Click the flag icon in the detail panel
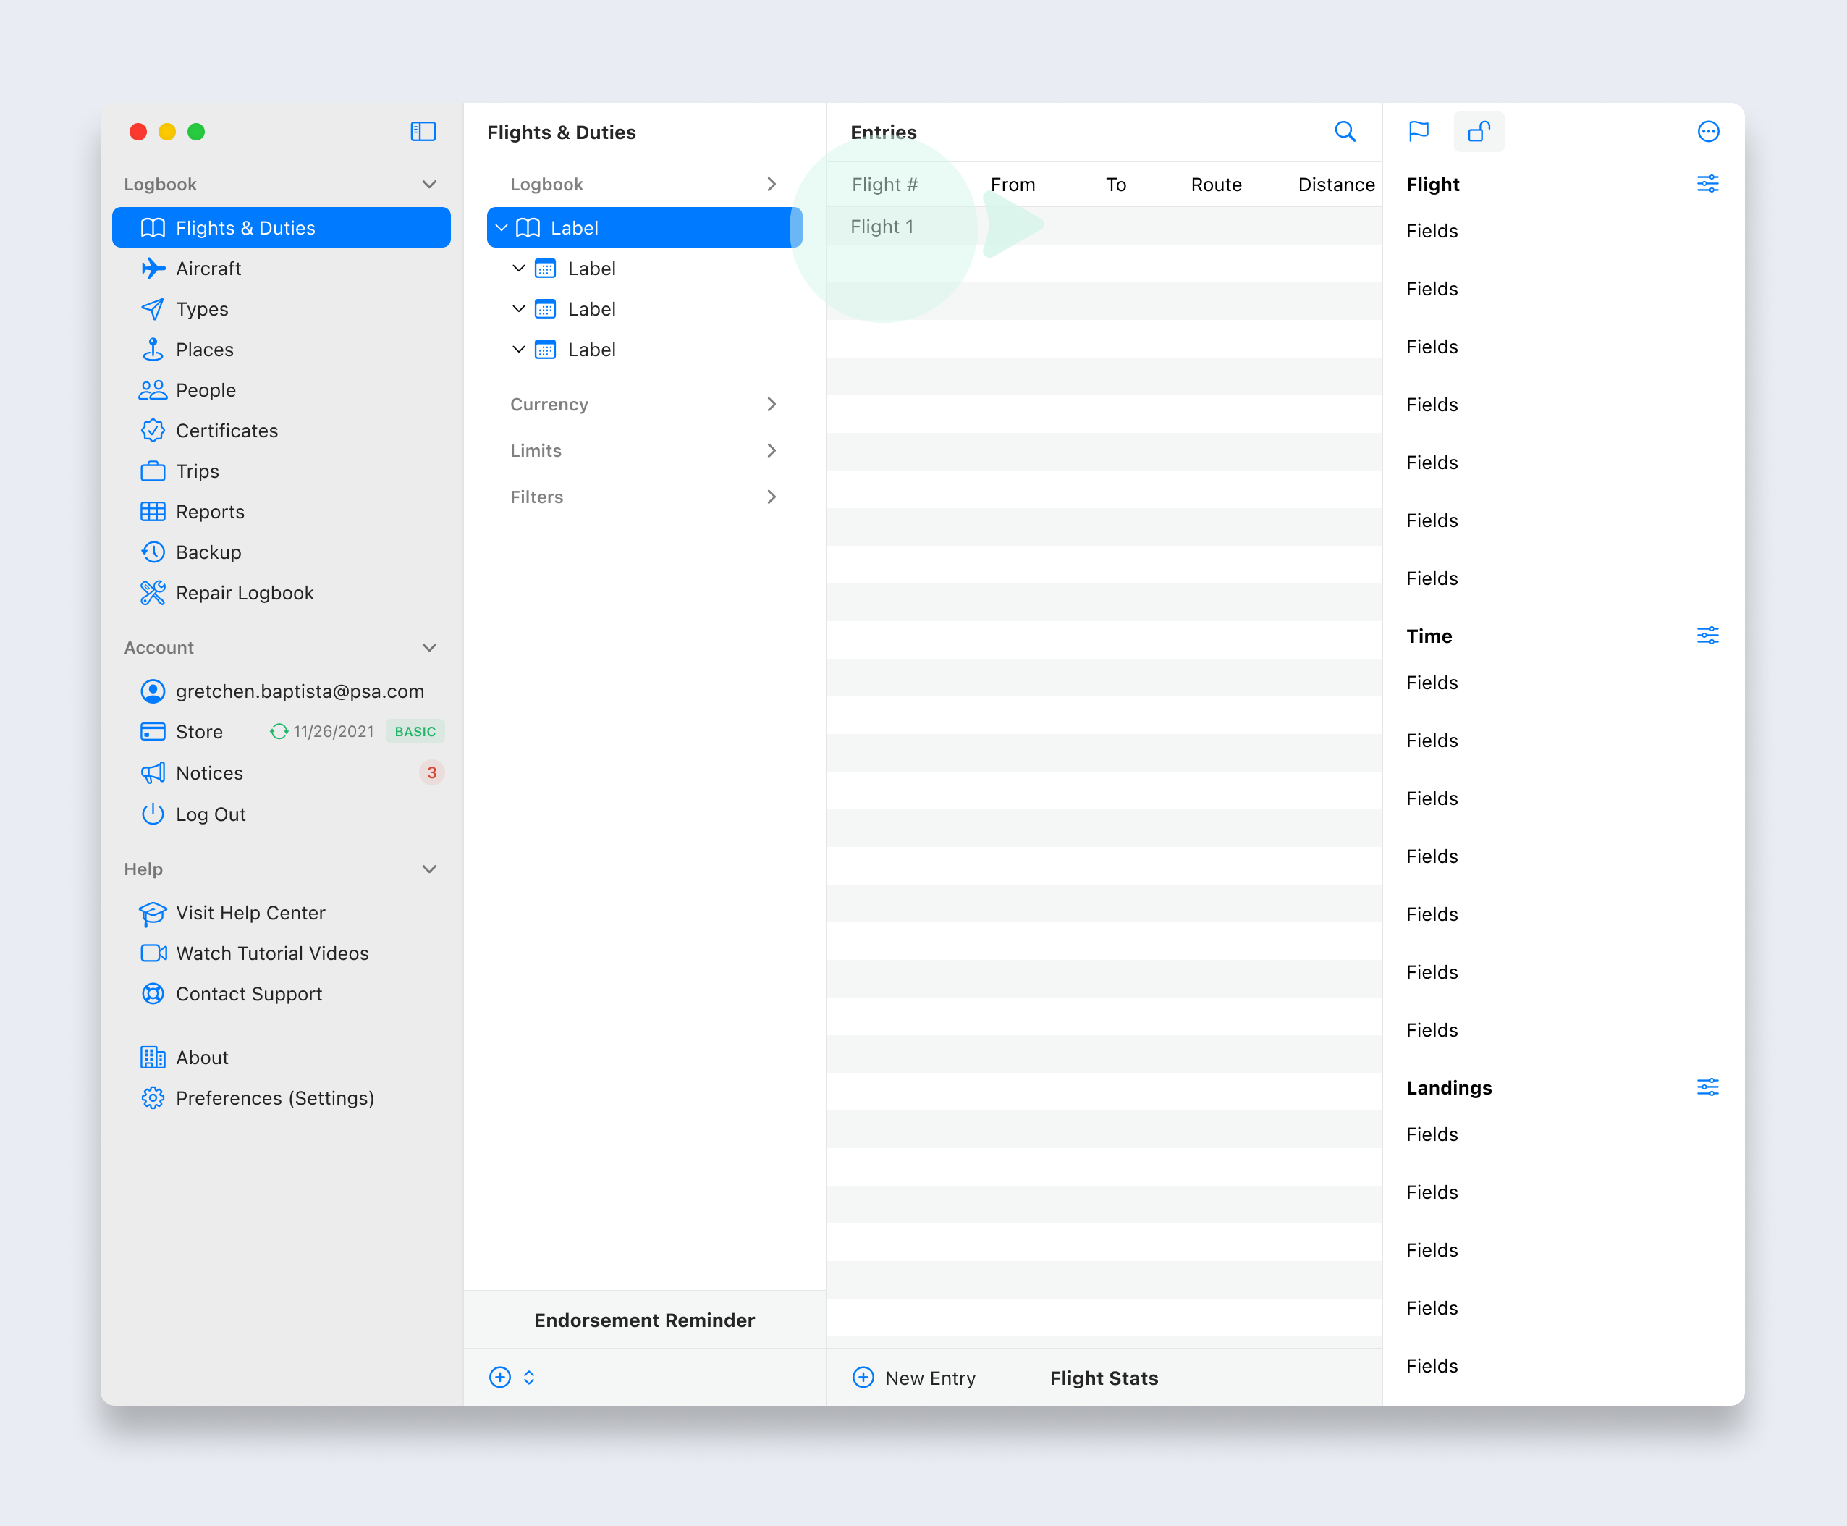1847x1526 pixels. point(1419,132)
